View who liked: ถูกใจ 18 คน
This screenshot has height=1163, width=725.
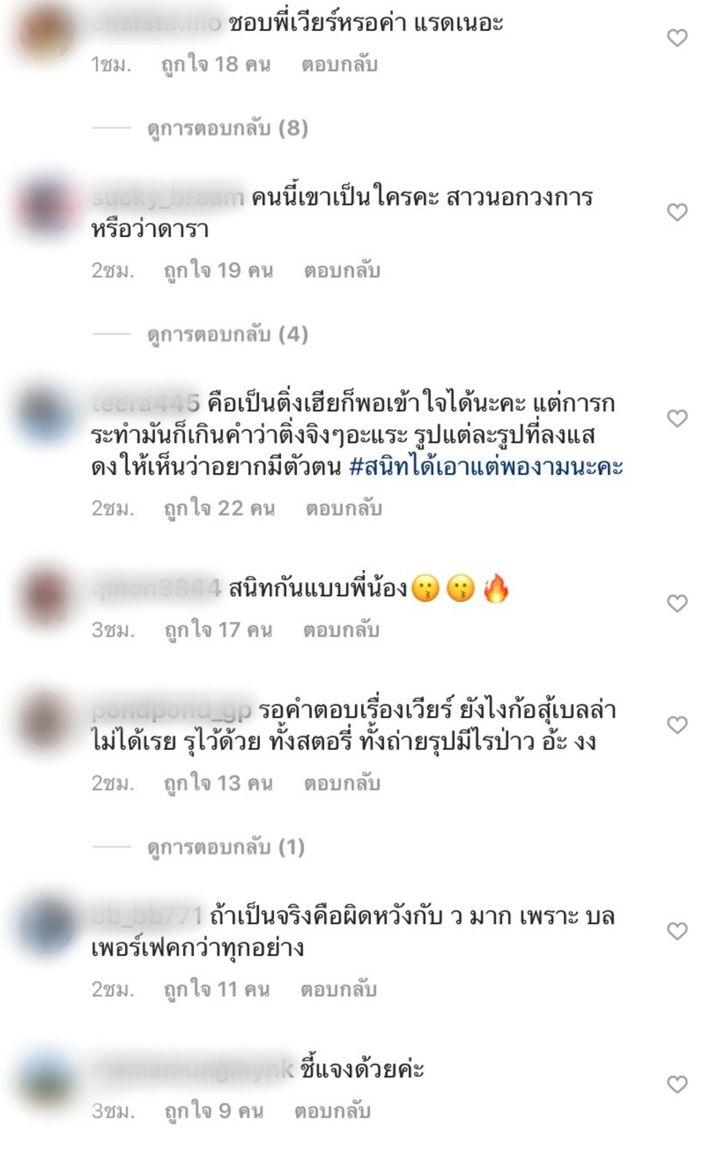point(216,65)
